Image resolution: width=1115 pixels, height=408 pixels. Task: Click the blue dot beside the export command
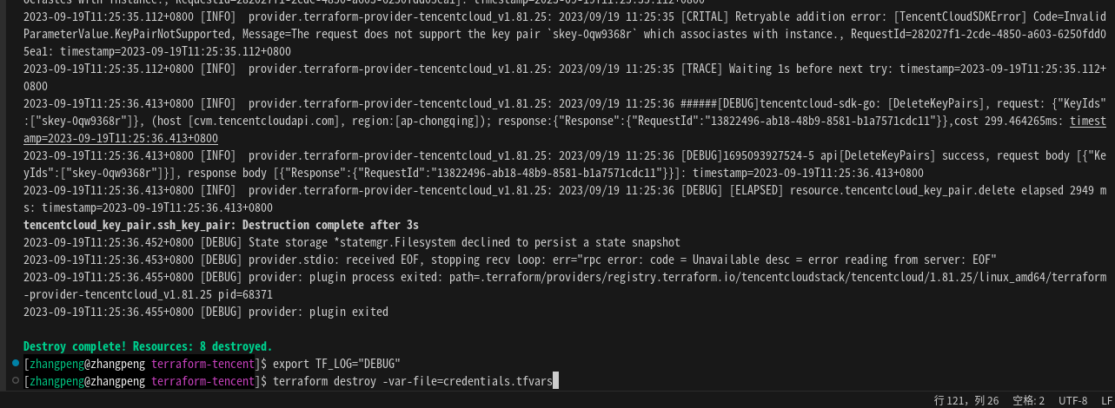click(x=16, y=363)
